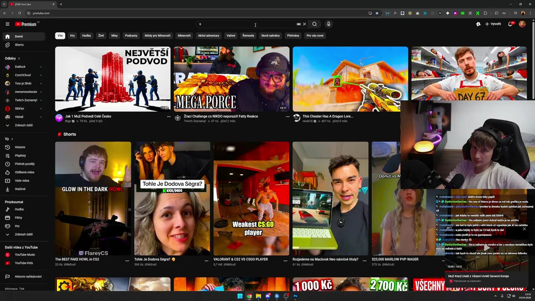
Task: Open Historie nahlášování
Action: tap(23, 276)
